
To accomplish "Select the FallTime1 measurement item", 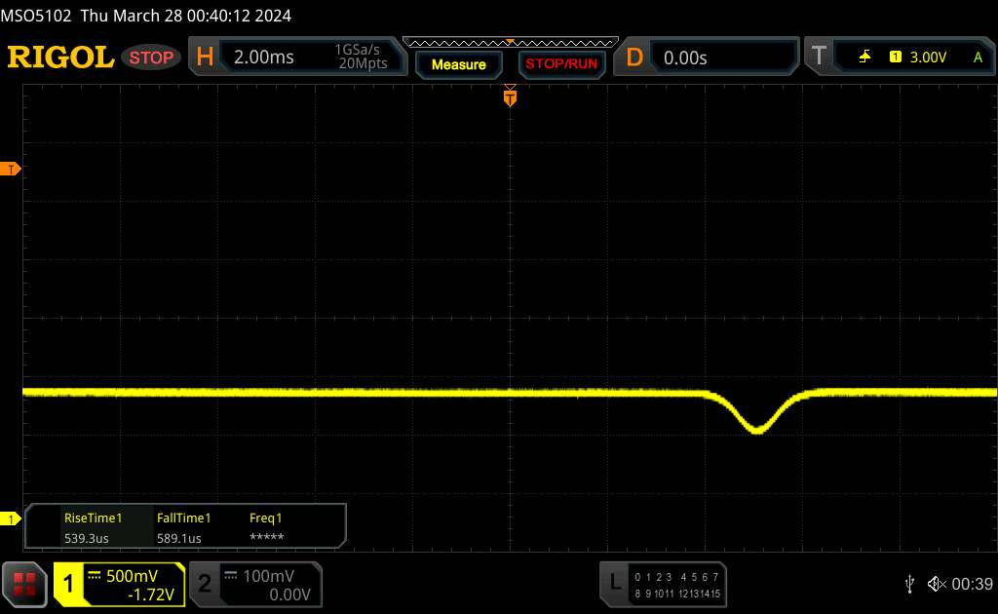I will point(183,527).
